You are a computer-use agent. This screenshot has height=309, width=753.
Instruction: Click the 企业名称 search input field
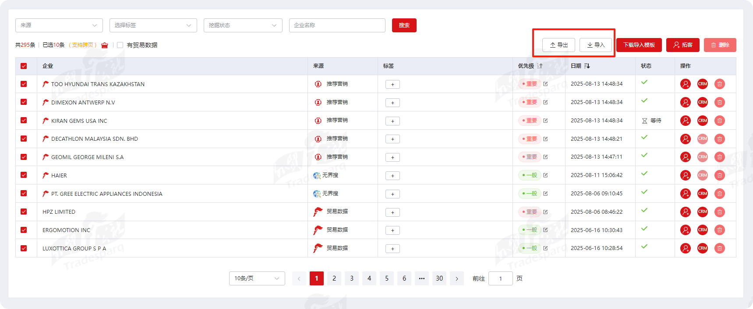pos(337,25)
